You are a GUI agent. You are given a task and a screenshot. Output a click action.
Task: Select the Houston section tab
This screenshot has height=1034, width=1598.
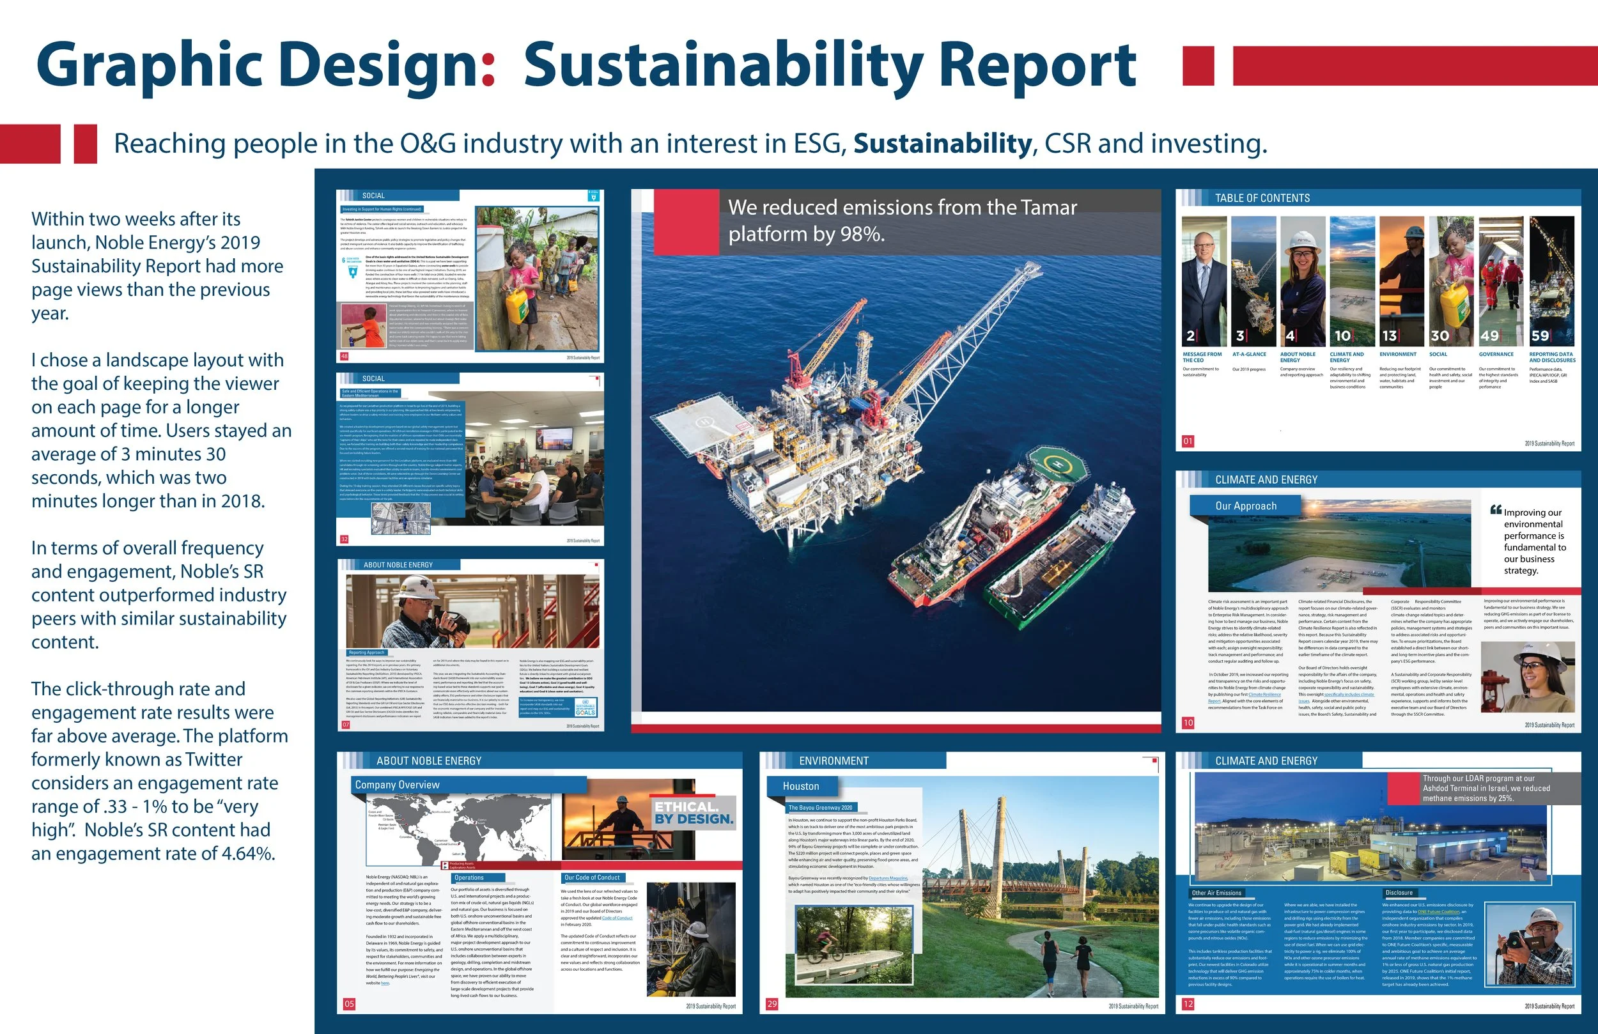click(x=800, y=786)
